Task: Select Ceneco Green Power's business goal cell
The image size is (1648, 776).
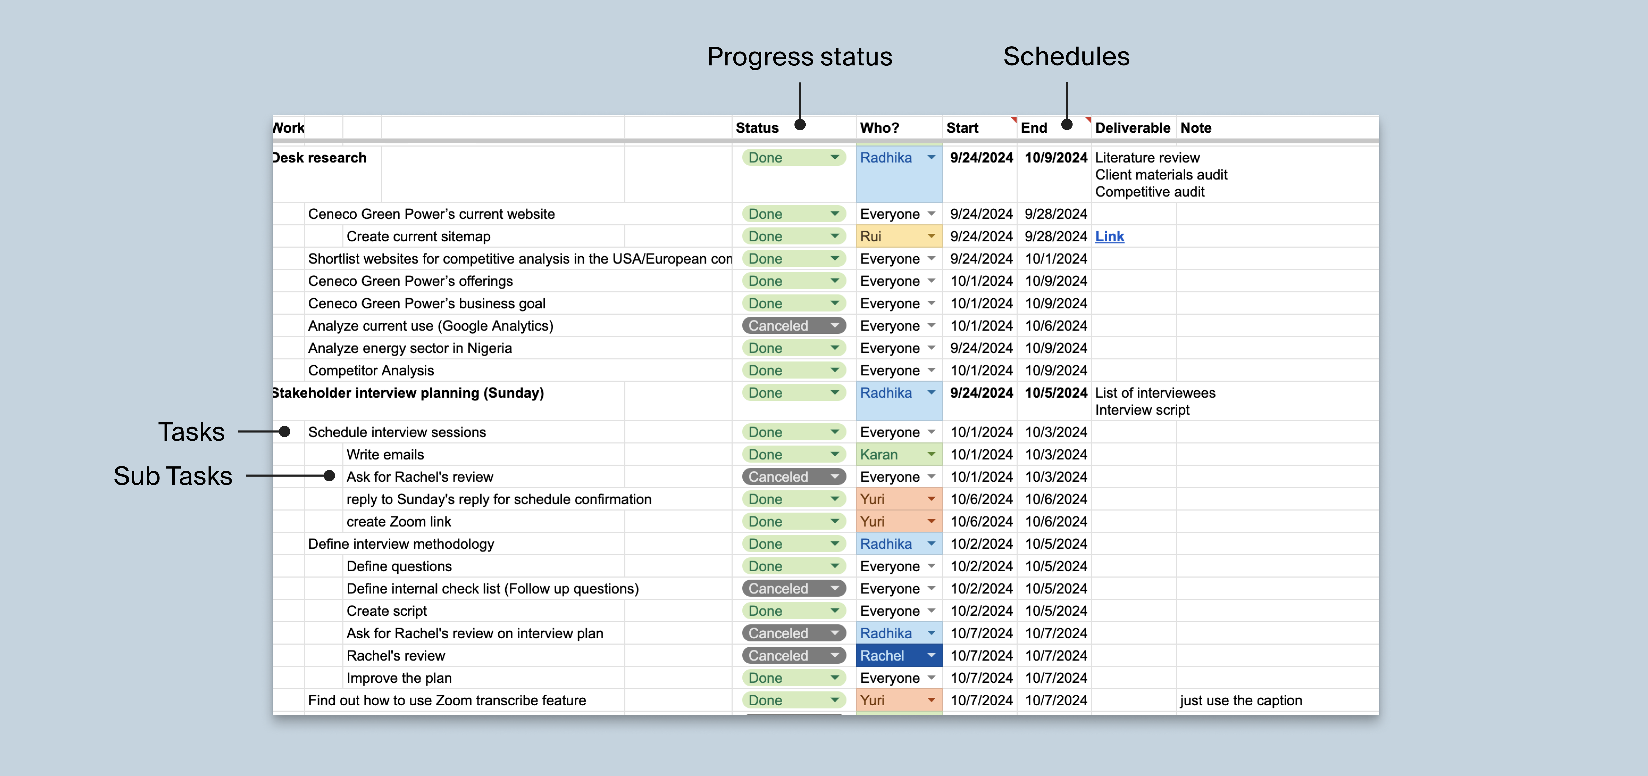Action: tap(518, 303)
